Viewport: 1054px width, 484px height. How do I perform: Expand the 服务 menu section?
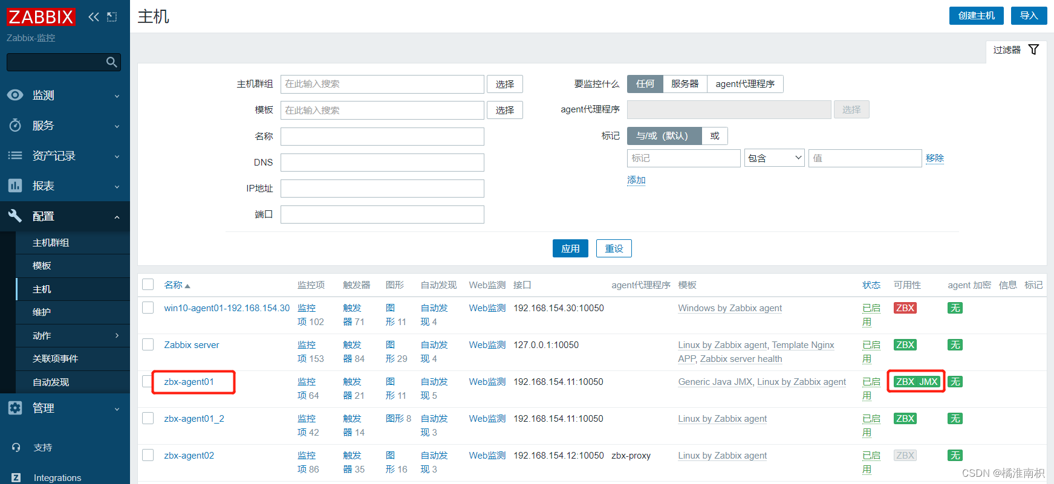click(117, 126)
